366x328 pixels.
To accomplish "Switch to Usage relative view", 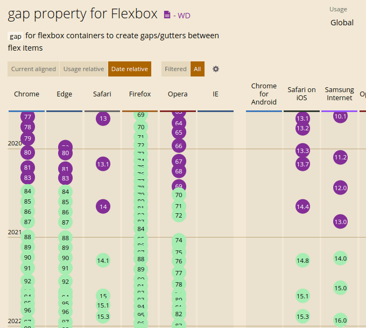I will tap(83, 69).
